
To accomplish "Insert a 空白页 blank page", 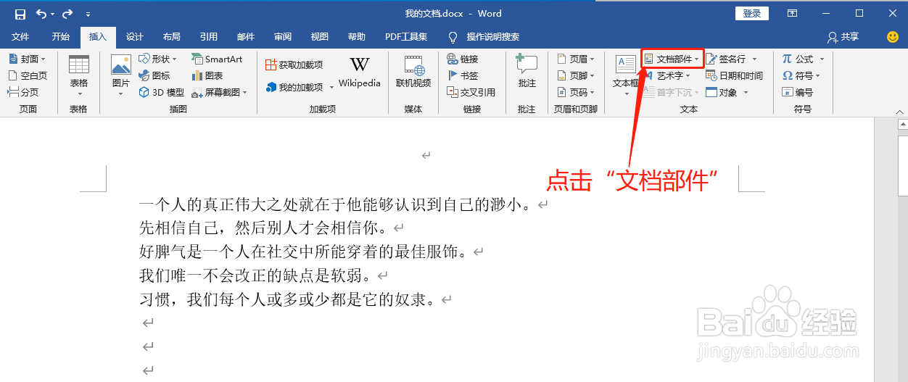I will pos(28,75).
